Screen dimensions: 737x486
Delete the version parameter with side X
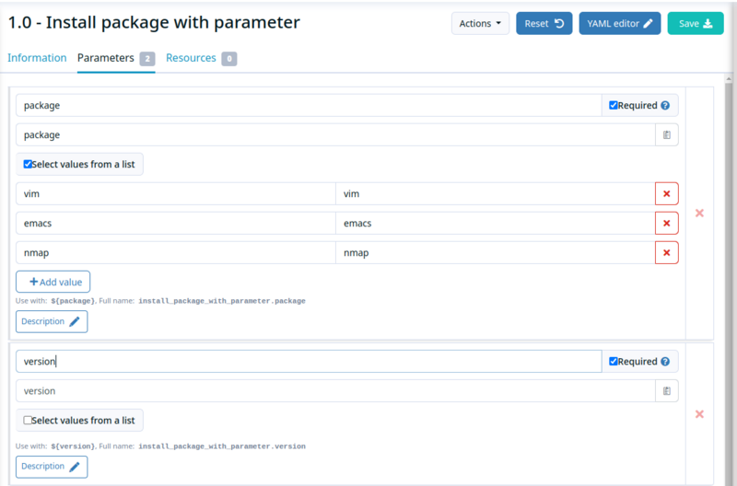pos(699,414)
